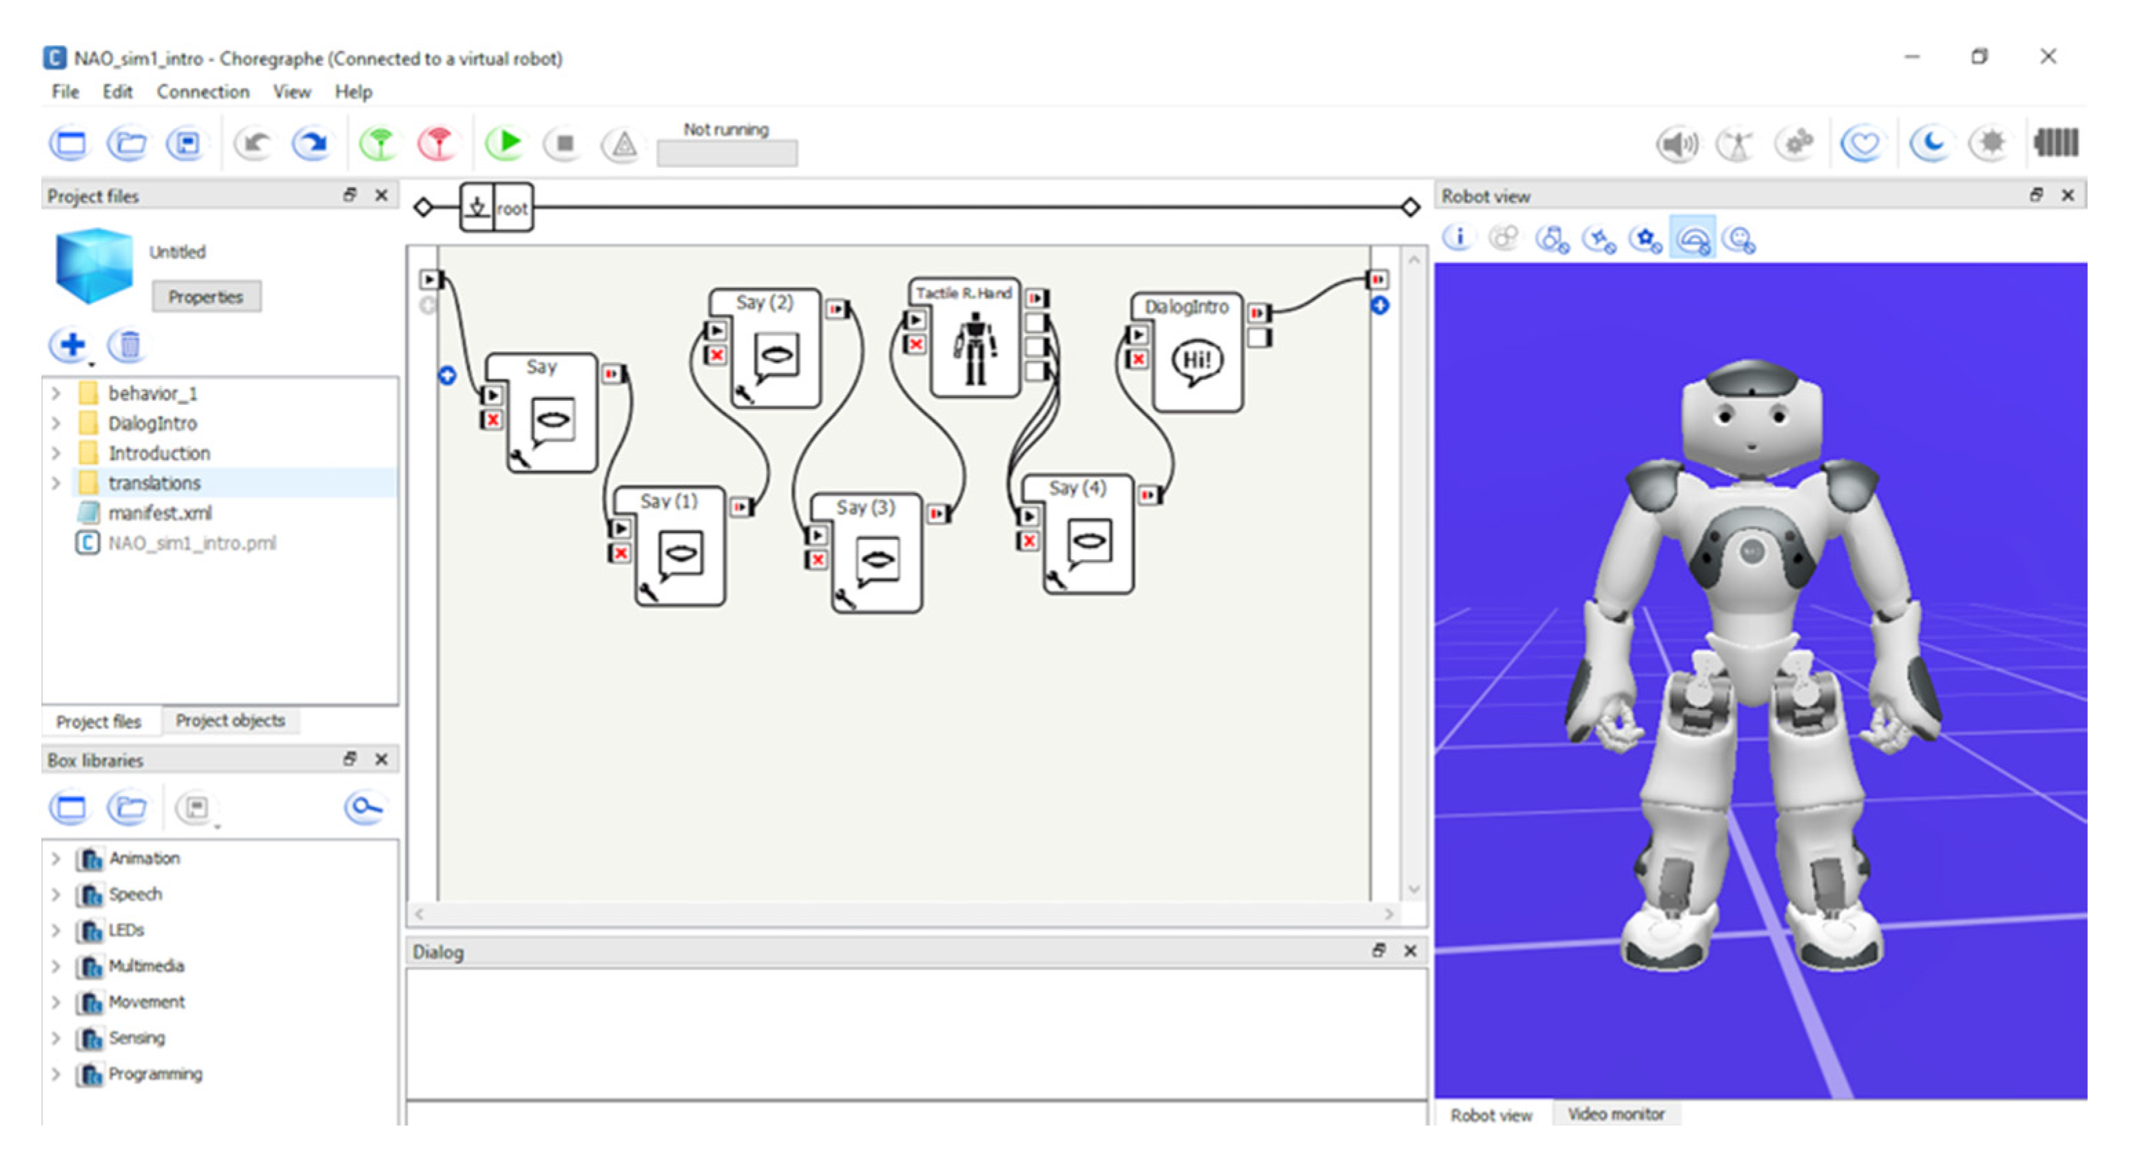Screen dimensions: 2129x1161
Task: Switch to Video monitor tab
Action: [1616, 1114]
